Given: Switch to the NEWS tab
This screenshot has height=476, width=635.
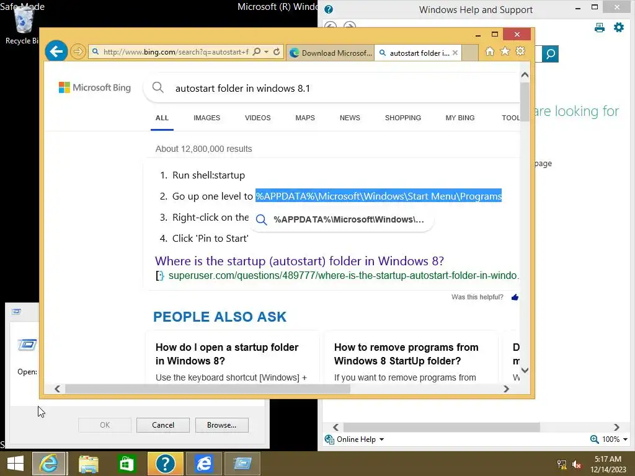Looking at the screenshot, I should pos(350,118).
